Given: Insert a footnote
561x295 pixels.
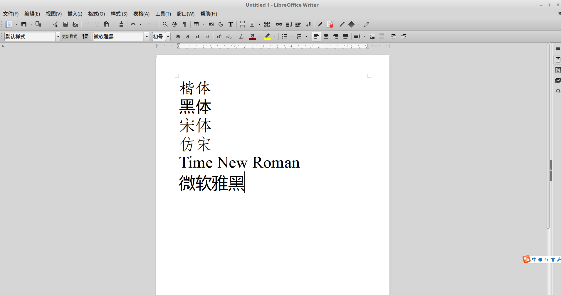Looking at the screenshot, I should coord(288,24).
